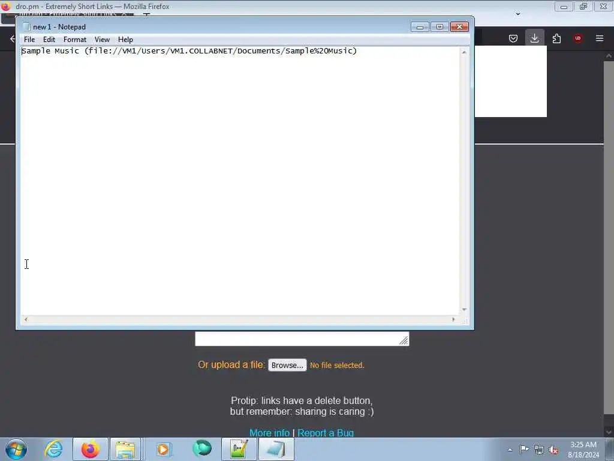Switch to Firefox on the taskbar

coord(91,449)
